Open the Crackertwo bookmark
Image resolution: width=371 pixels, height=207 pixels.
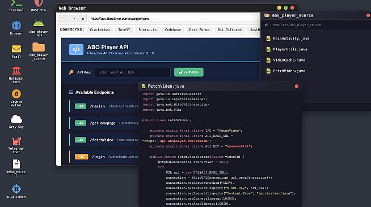100,30
